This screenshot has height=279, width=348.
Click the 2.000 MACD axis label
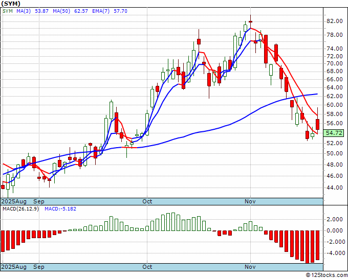pos(335,219)
